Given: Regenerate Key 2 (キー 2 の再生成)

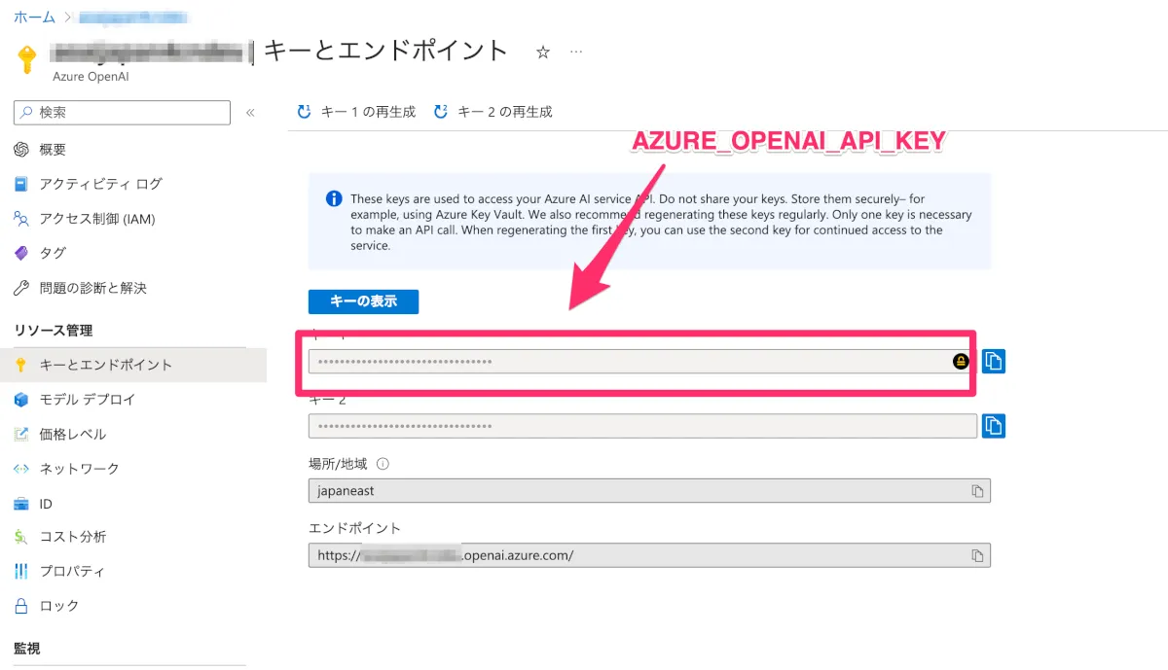Looking at the screenshot, I should click(493, 112).
